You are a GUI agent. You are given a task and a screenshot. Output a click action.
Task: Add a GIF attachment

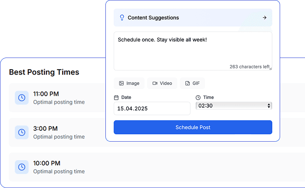(193, 83)
